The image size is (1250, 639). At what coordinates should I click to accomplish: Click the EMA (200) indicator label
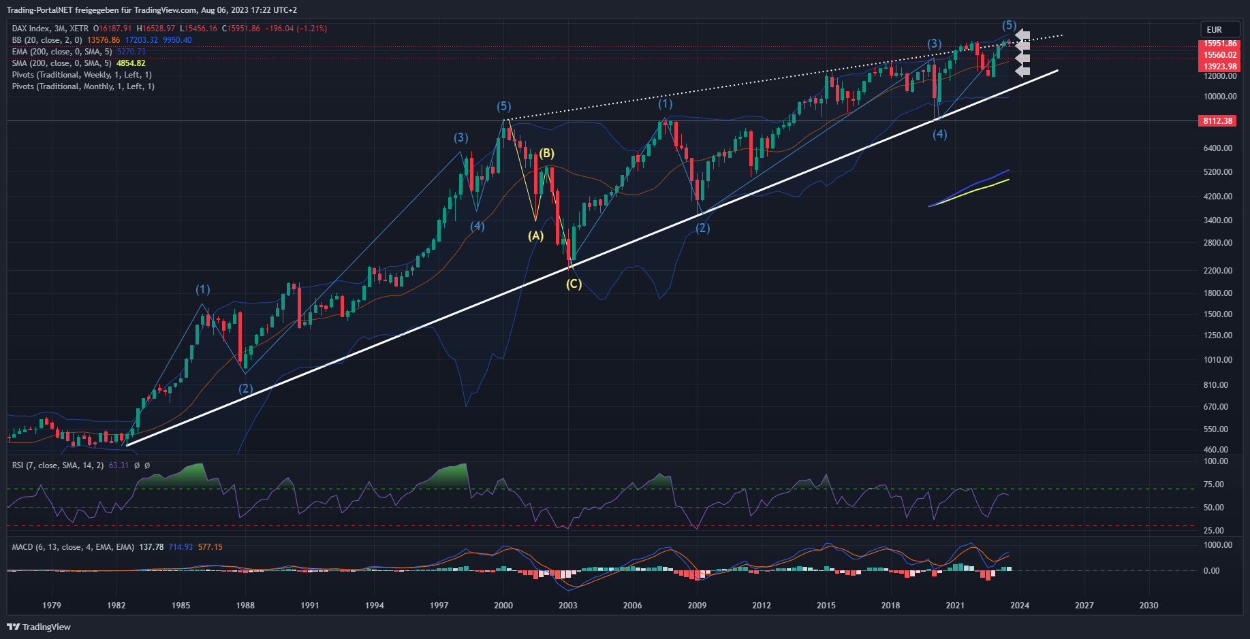coord(61,52)
